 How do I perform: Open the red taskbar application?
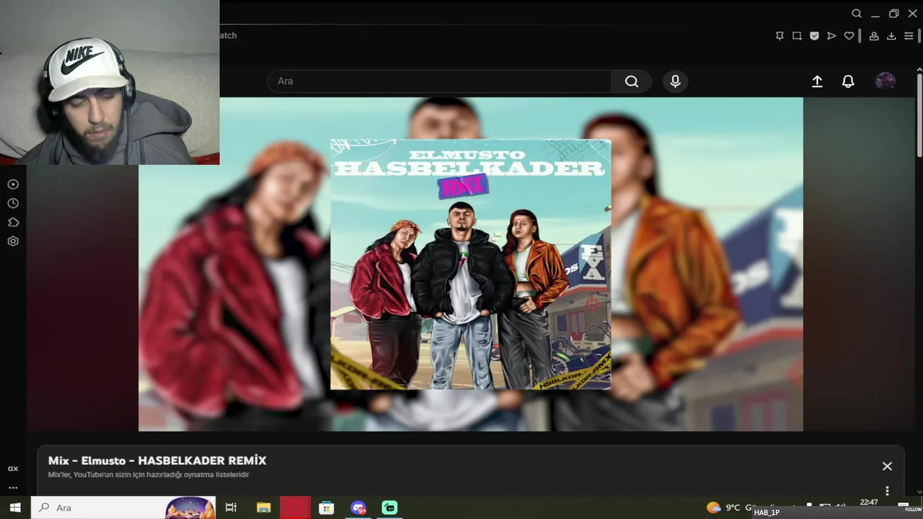tap(294, 507)
